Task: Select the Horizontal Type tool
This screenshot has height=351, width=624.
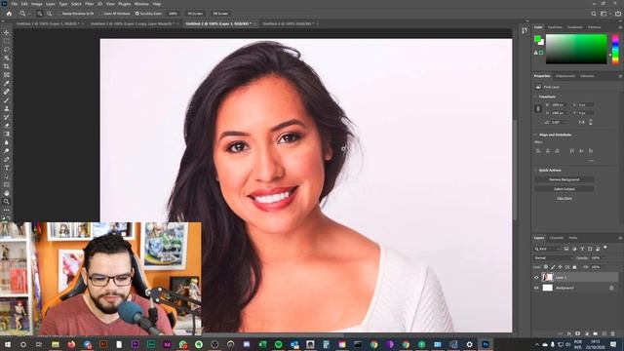Action: pos(7,168)
